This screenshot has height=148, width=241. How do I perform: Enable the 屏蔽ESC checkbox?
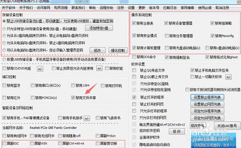tap(4, 144)
